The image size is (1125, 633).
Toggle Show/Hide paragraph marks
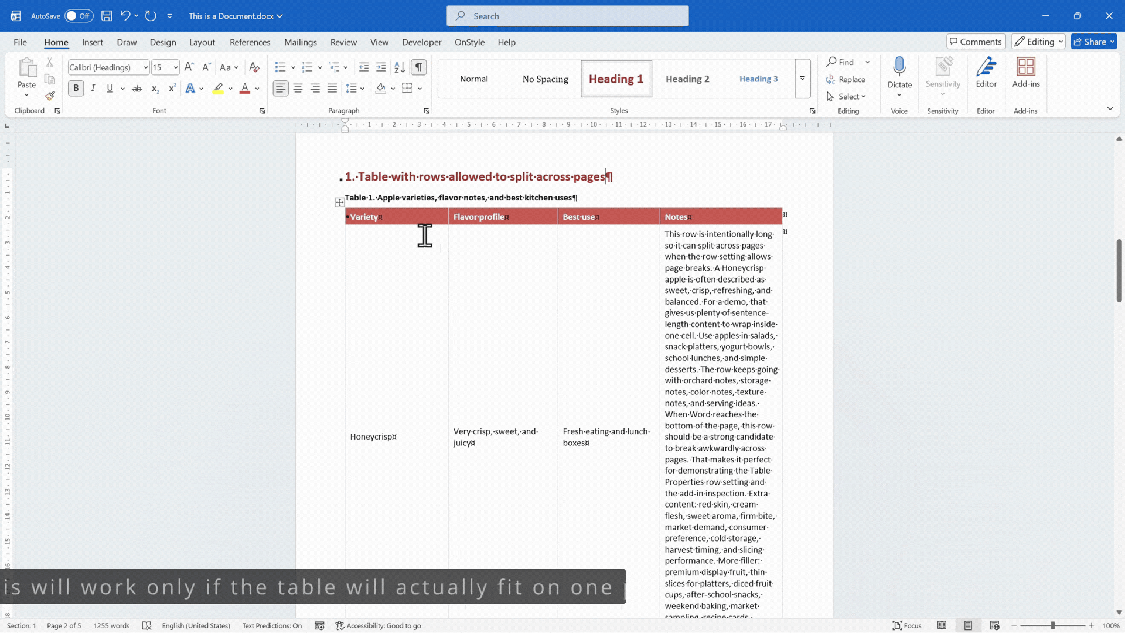(x=418, y=67)
